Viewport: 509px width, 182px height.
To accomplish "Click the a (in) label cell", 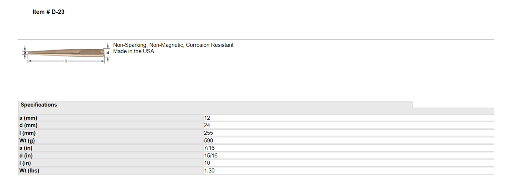I will (110, 148).
